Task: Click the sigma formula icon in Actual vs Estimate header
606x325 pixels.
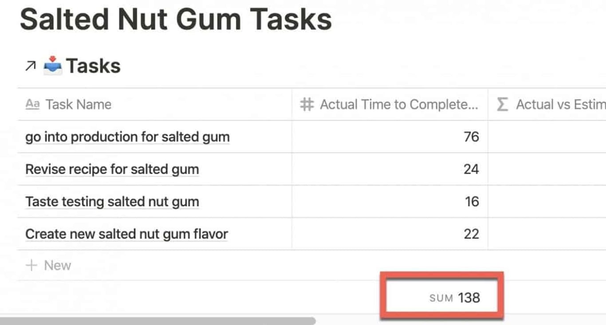Action: [x=502, y=105]
